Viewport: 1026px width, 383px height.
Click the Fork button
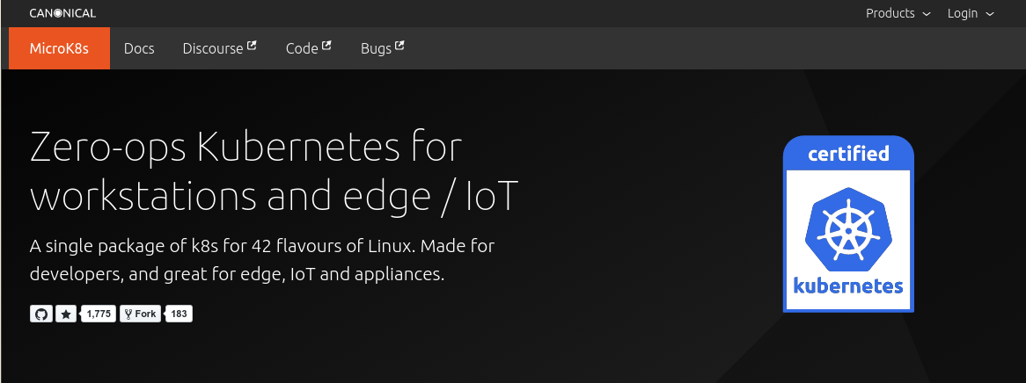click(x=140, y=314)
